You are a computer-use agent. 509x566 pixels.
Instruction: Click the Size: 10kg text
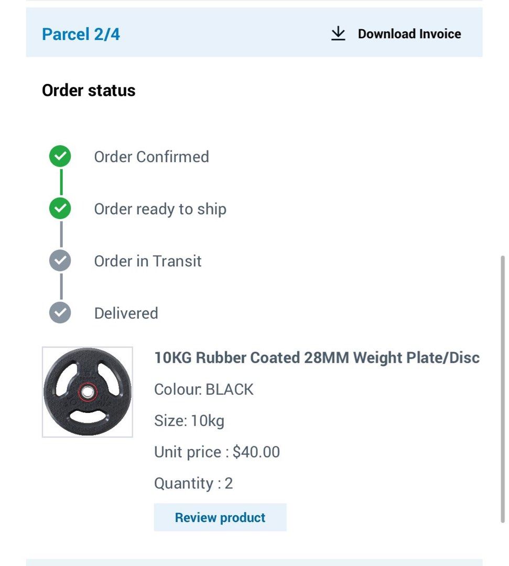tap(189, 421)
